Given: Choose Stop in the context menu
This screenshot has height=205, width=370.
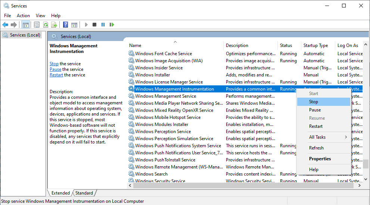Looking at the screenshot, I should (x=323, y=102).
